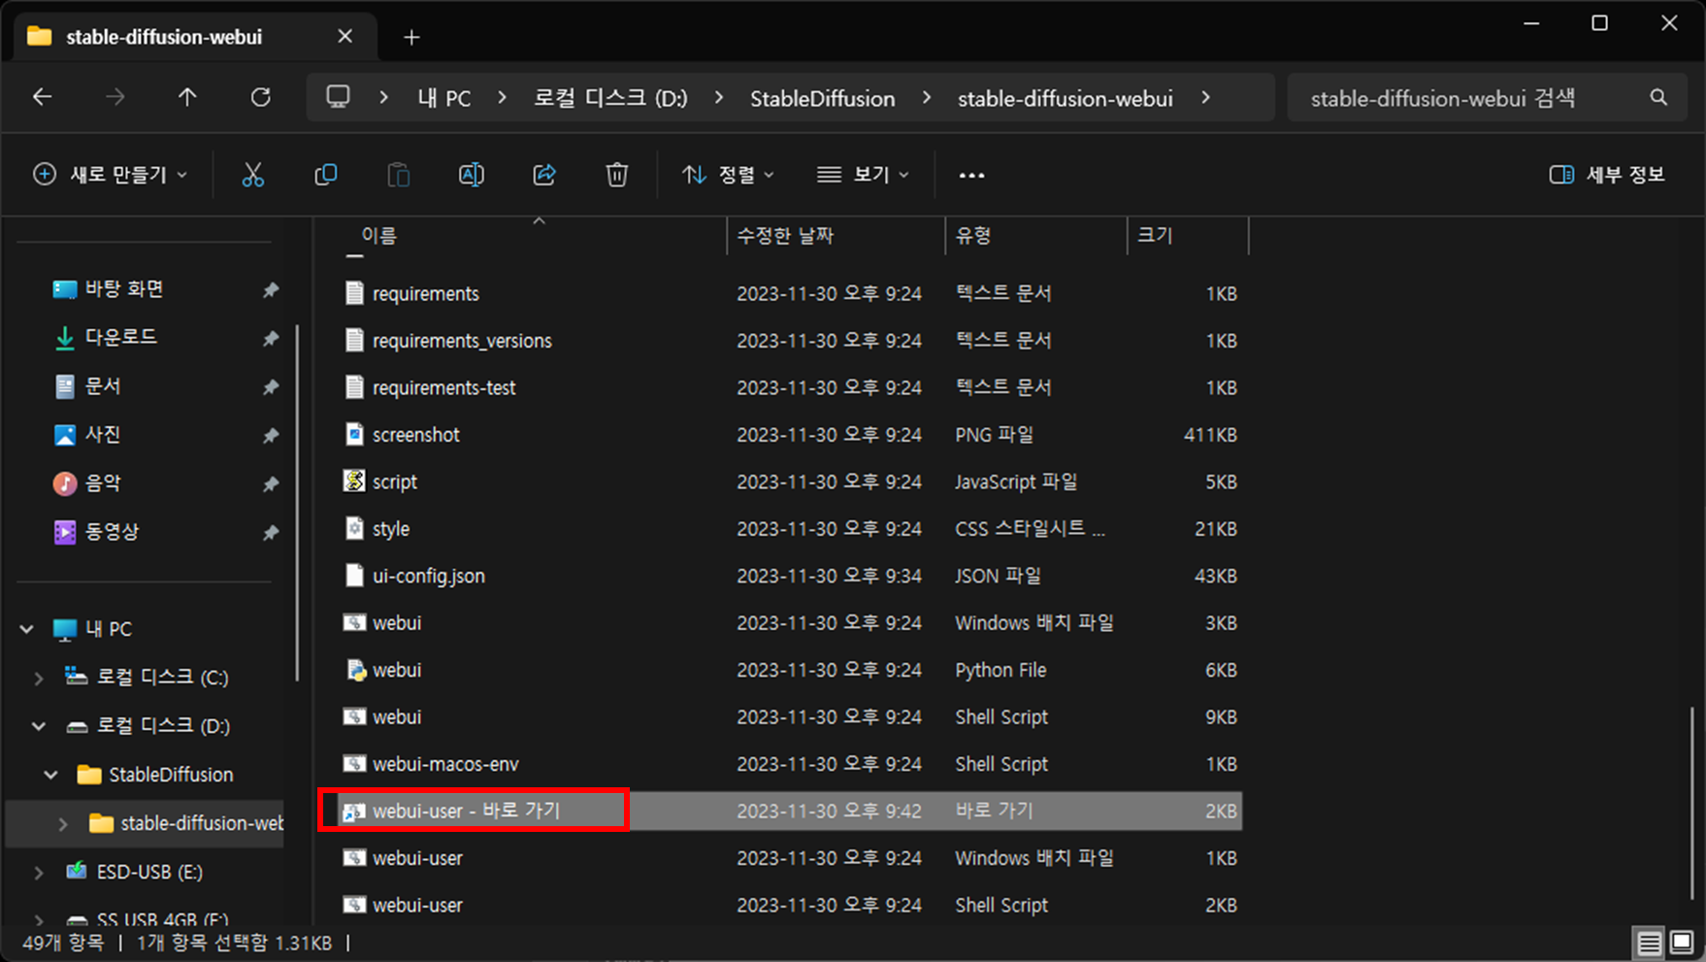This screenshot has height=962, width=1706.
Task: Expand stable-diffusion-web tree folder
Action: point(63,824)
